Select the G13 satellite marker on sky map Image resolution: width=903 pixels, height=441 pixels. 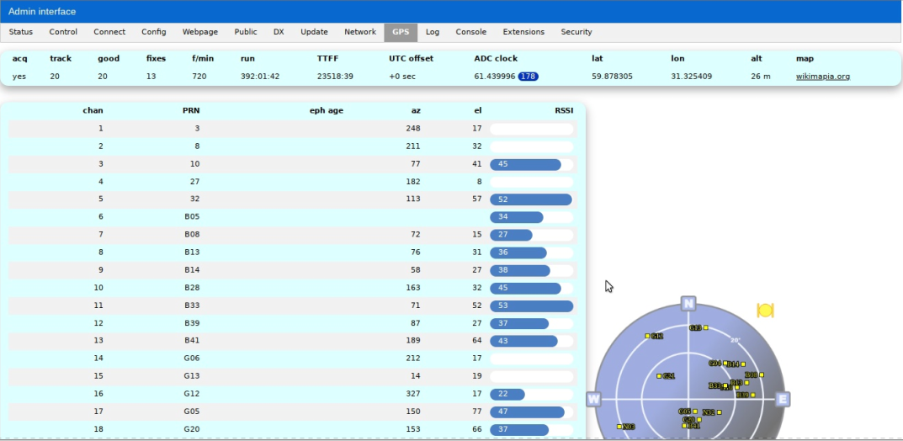(705, 327)
